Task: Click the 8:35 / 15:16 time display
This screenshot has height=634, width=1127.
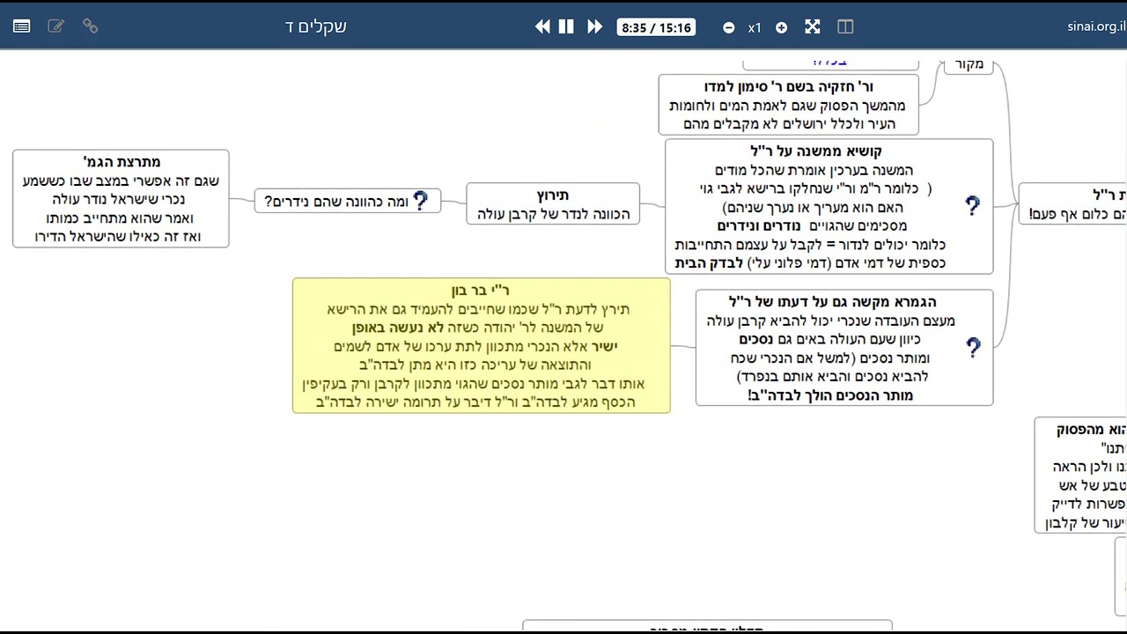Action: coord(656,27)
